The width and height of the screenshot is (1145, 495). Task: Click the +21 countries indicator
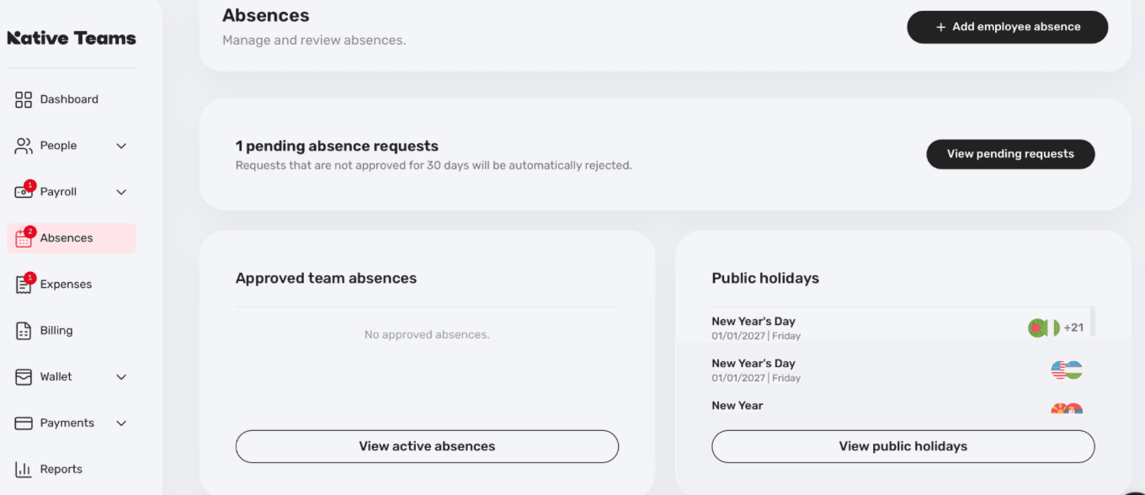(1073, 327)
